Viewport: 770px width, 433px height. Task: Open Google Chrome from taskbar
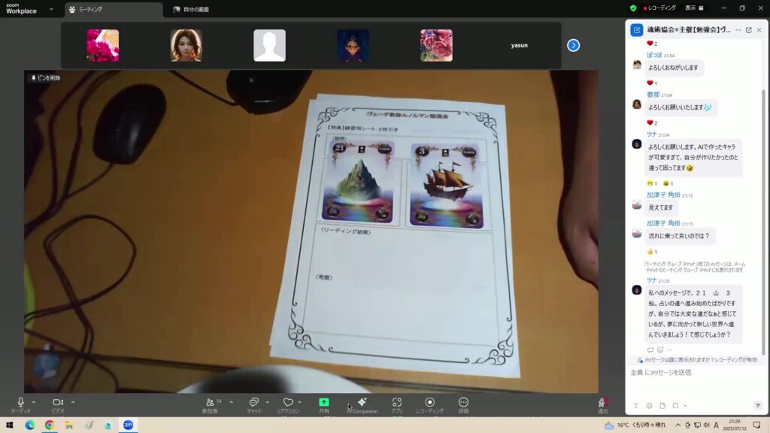(x=50, y=425)
